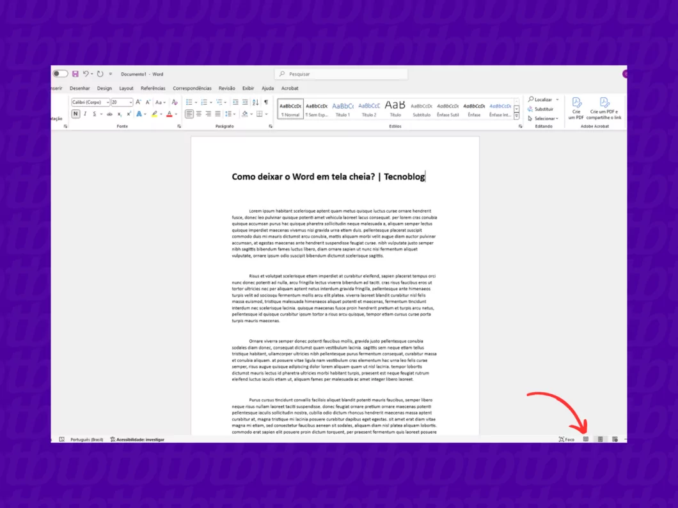Toggle italic formatting

[85, 114]
